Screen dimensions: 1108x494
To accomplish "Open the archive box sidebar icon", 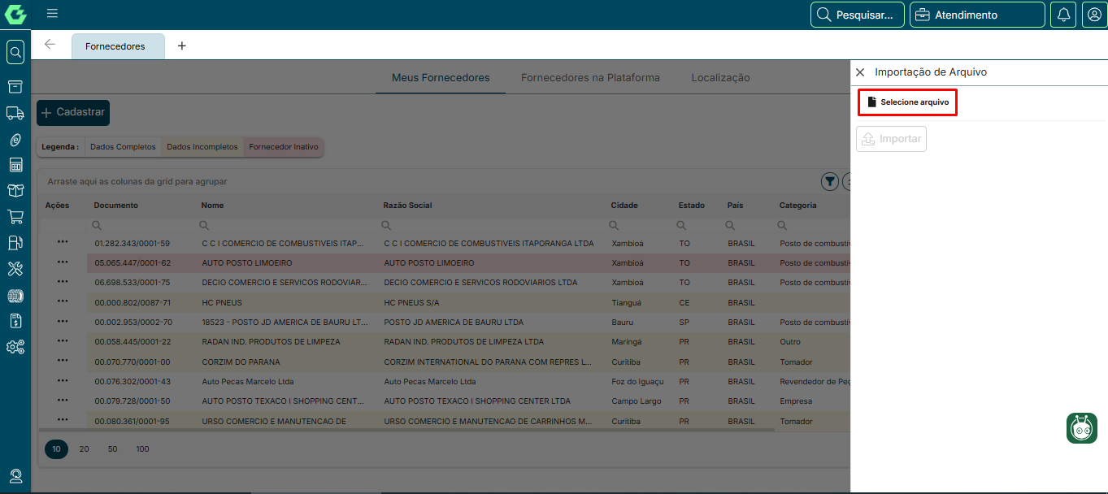I will (15, 86).
